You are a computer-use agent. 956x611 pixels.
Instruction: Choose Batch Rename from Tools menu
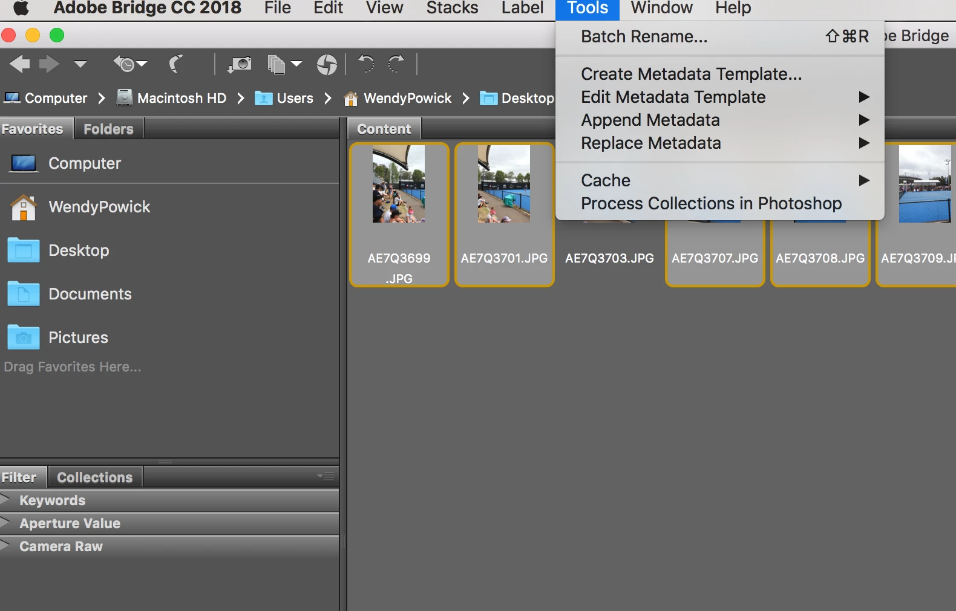pos(720,36)
